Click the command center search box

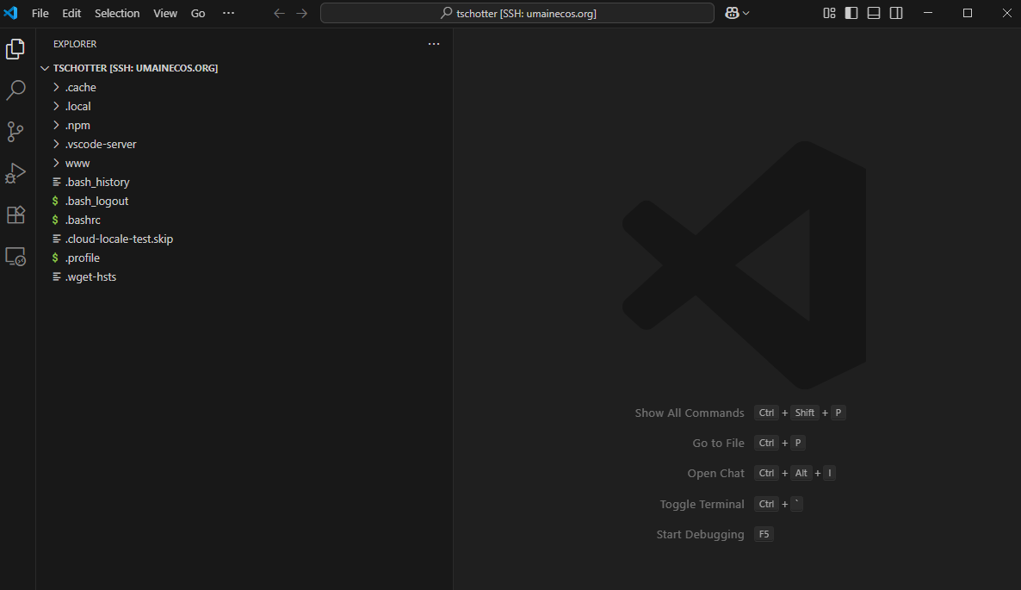[x=517, y=13]
